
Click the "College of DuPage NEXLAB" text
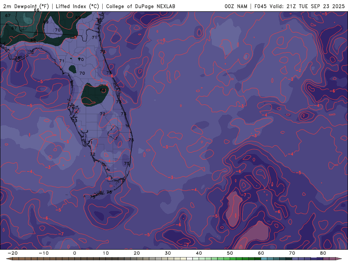[x=141, y=6]
